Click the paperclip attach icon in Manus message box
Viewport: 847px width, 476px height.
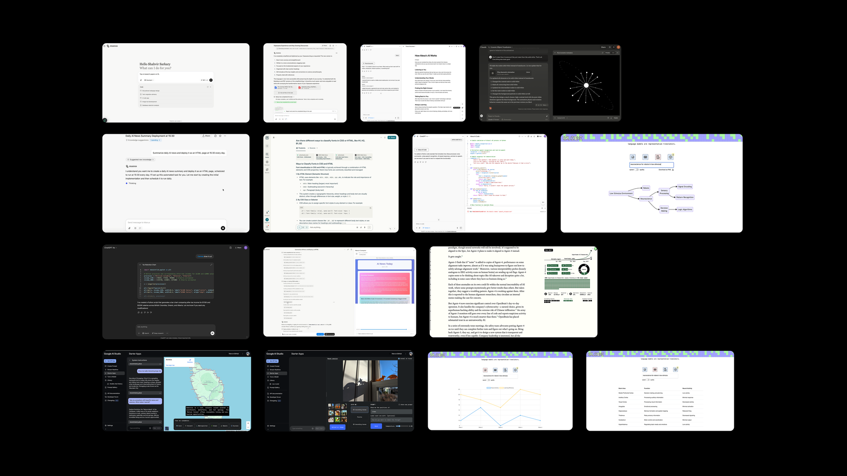[x=130, y=228]
